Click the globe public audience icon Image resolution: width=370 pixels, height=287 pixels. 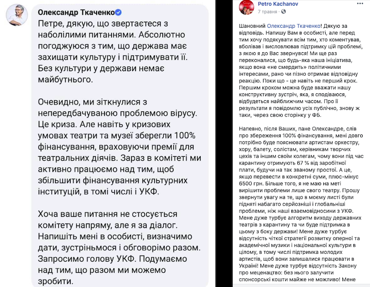coord(284,12)
